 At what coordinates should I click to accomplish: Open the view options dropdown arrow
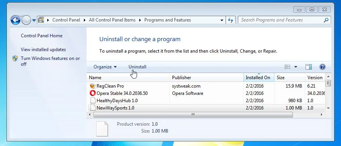(296, 67)
